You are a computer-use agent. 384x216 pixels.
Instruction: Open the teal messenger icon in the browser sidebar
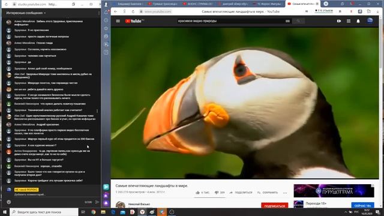click(106, 187)
